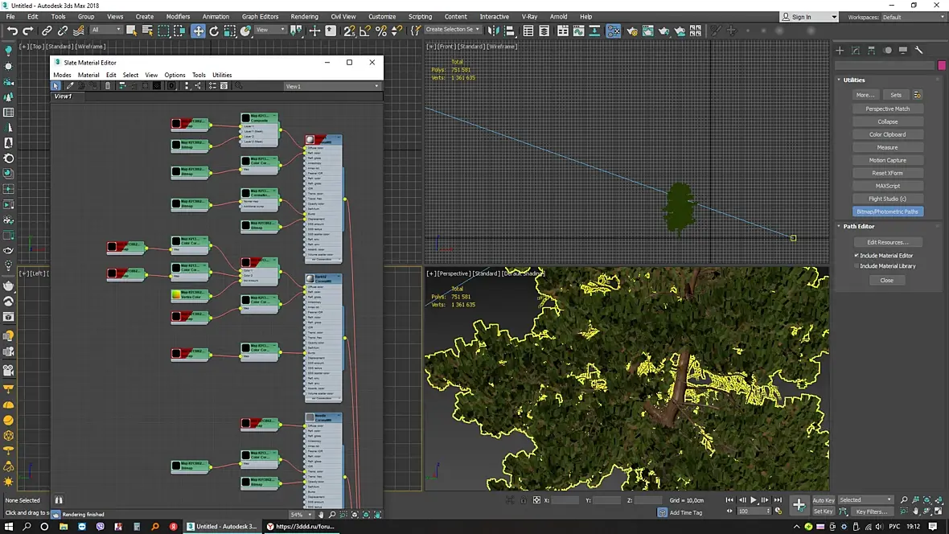Click the Reset XForm utility button
Screen dimensions: 949x534
pyautogui.click(x=887, y=173)
